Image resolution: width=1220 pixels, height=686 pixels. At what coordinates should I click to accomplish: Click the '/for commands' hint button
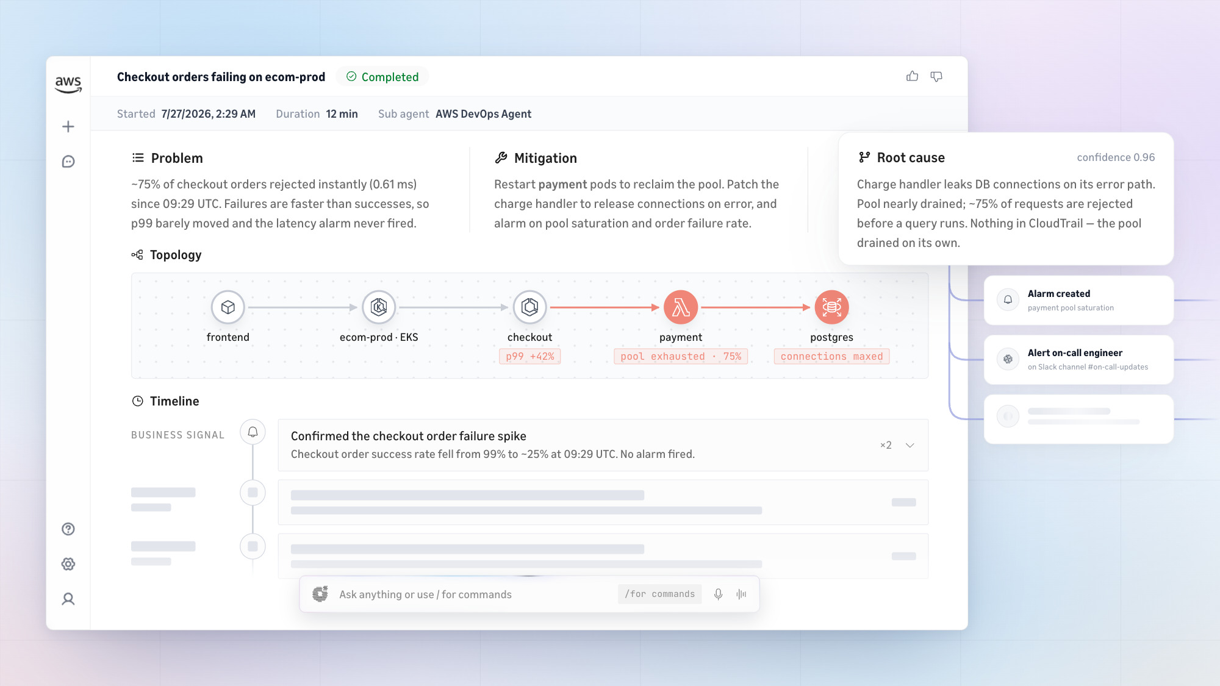(x=660, y=594)
